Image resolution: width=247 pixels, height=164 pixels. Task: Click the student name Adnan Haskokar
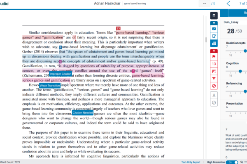[x=107, y=3]
